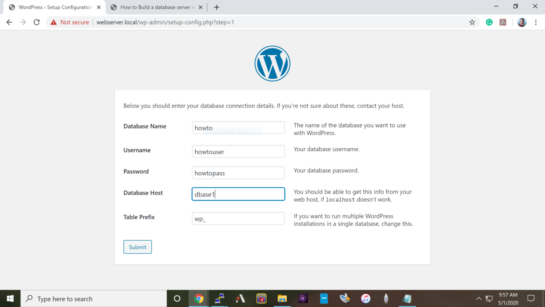Open the Windows Start menu
This screenshot has width=545, height=307.
9,299
